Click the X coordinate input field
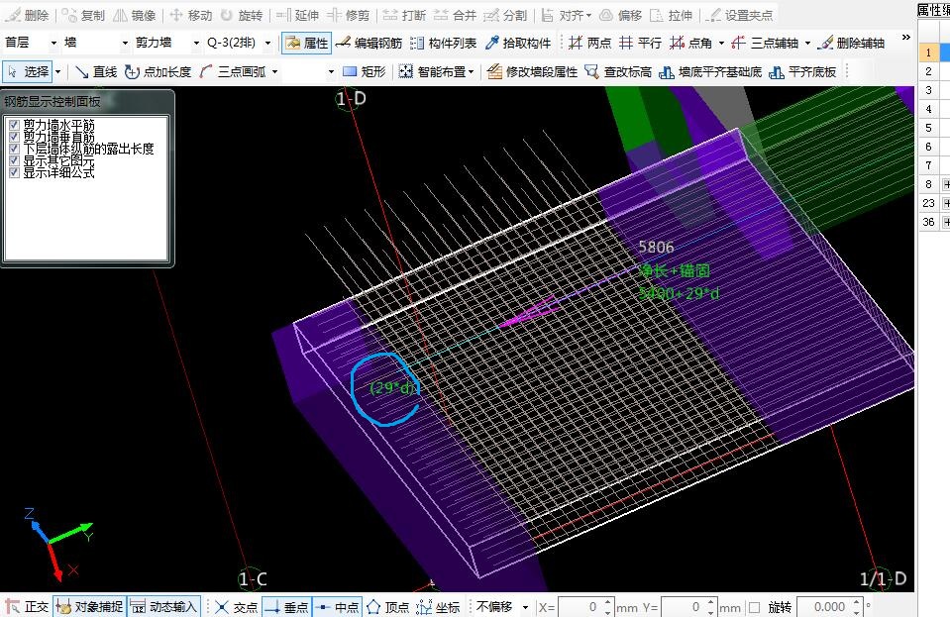The height and width of the screenshot is (617, 950). tap(584, 607)
